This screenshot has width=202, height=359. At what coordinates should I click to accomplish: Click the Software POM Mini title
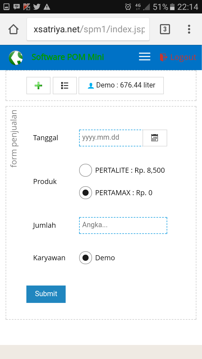coord(68,57)
